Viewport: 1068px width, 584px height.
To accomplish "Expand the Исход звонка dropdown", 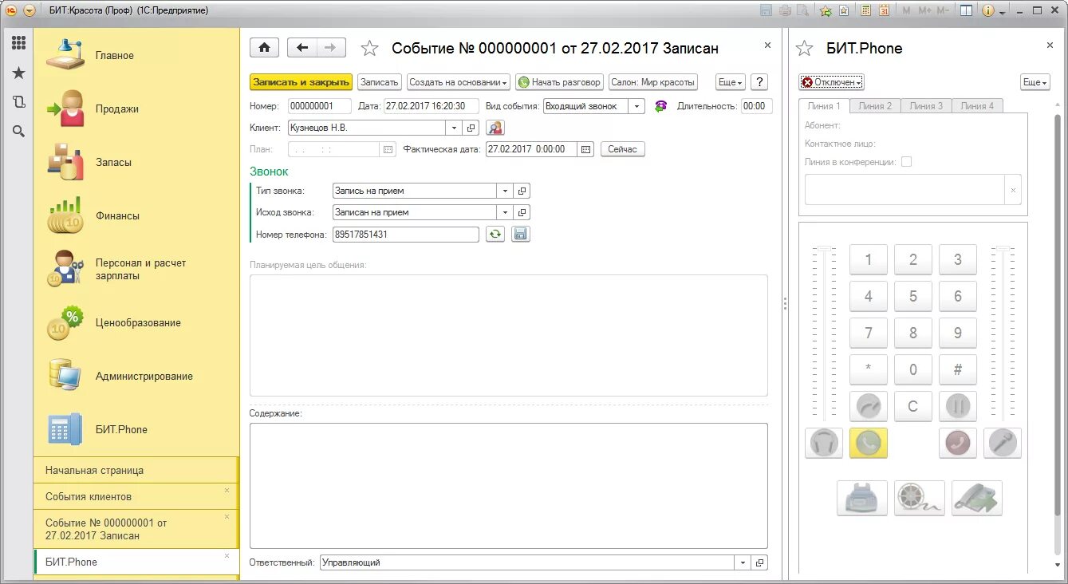I will click(505, 212).
